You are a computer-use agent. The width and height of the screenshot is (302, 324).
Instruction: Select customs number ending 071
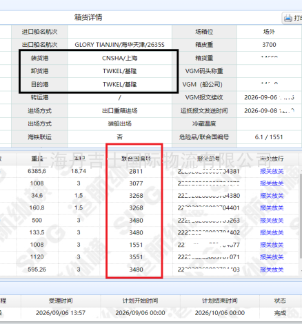[208, 257]
